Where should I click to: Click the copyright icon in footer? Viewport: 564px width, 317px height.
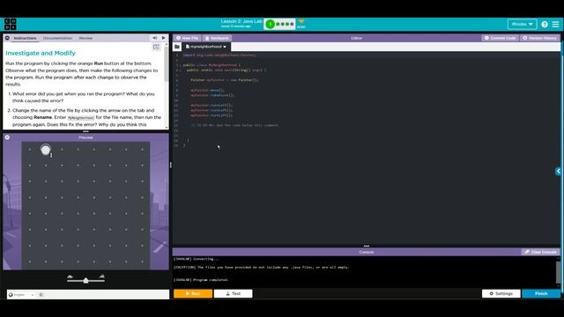(41, 295)
